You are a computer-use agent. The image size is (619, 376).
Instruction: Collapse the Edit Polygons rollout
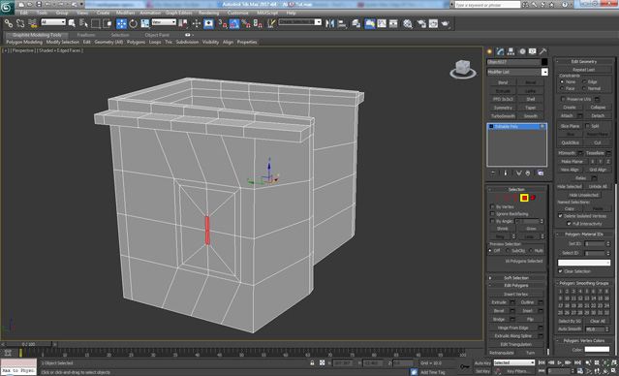[x=516, y=285]
